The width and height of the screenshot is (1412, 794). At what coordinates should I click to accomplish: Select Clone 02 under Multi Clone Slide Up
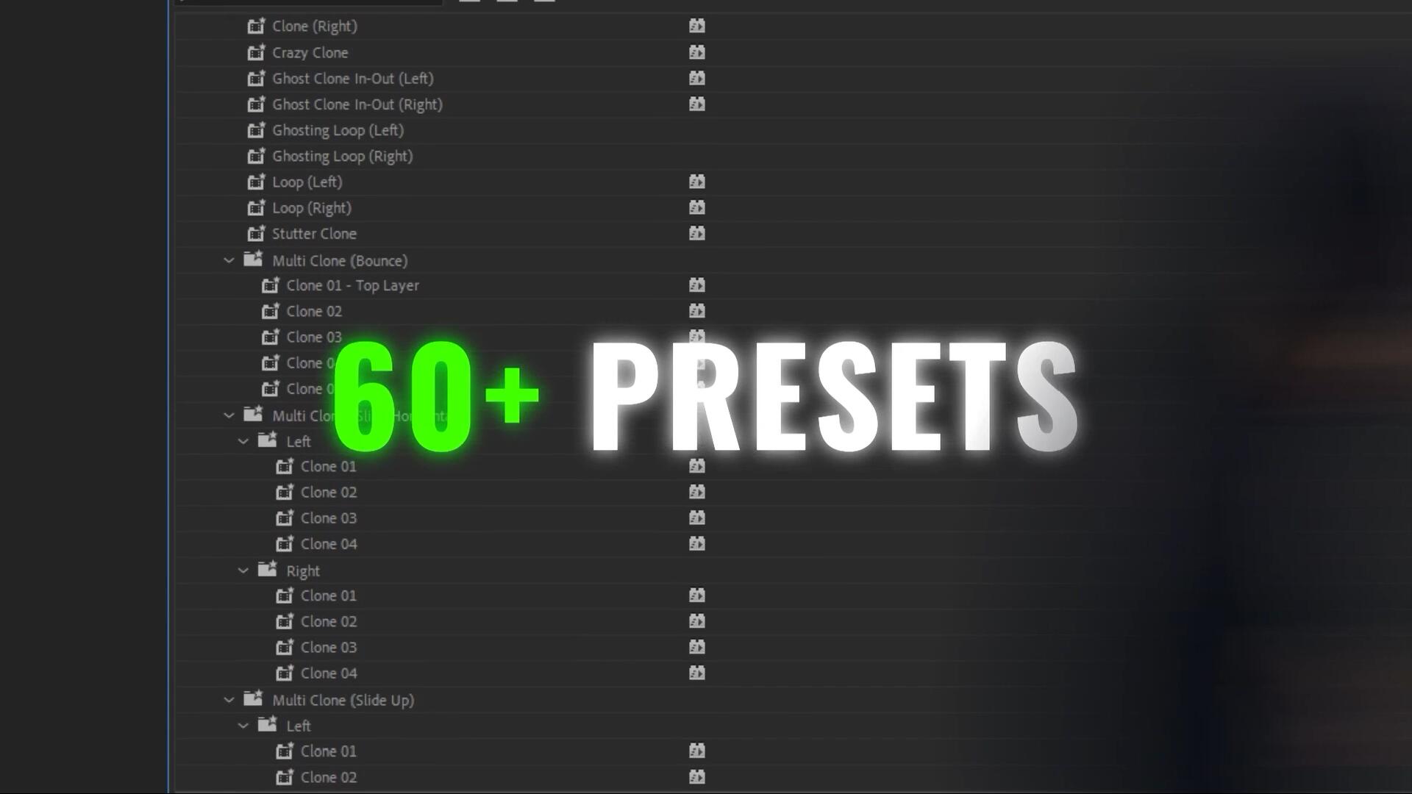pyautogui.click(x=329, y=776)
